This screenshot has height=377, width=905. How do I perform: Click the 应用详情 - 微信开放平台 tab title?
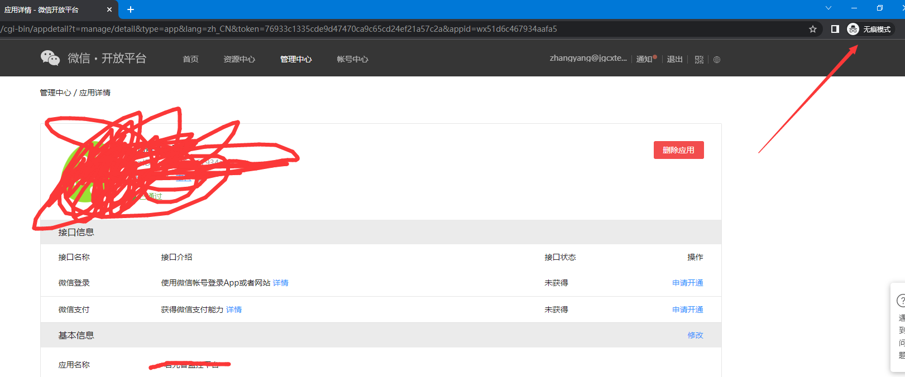(x=41, y=9)
